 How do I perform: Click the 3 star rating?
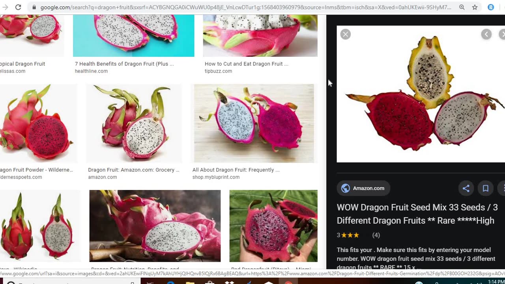(x=348, y=235)
